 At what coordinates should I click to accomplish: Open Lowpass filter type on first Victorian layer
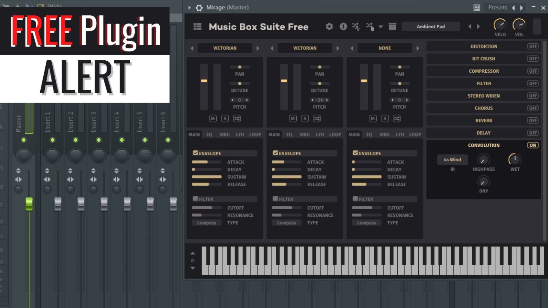(x=207, y=223)
